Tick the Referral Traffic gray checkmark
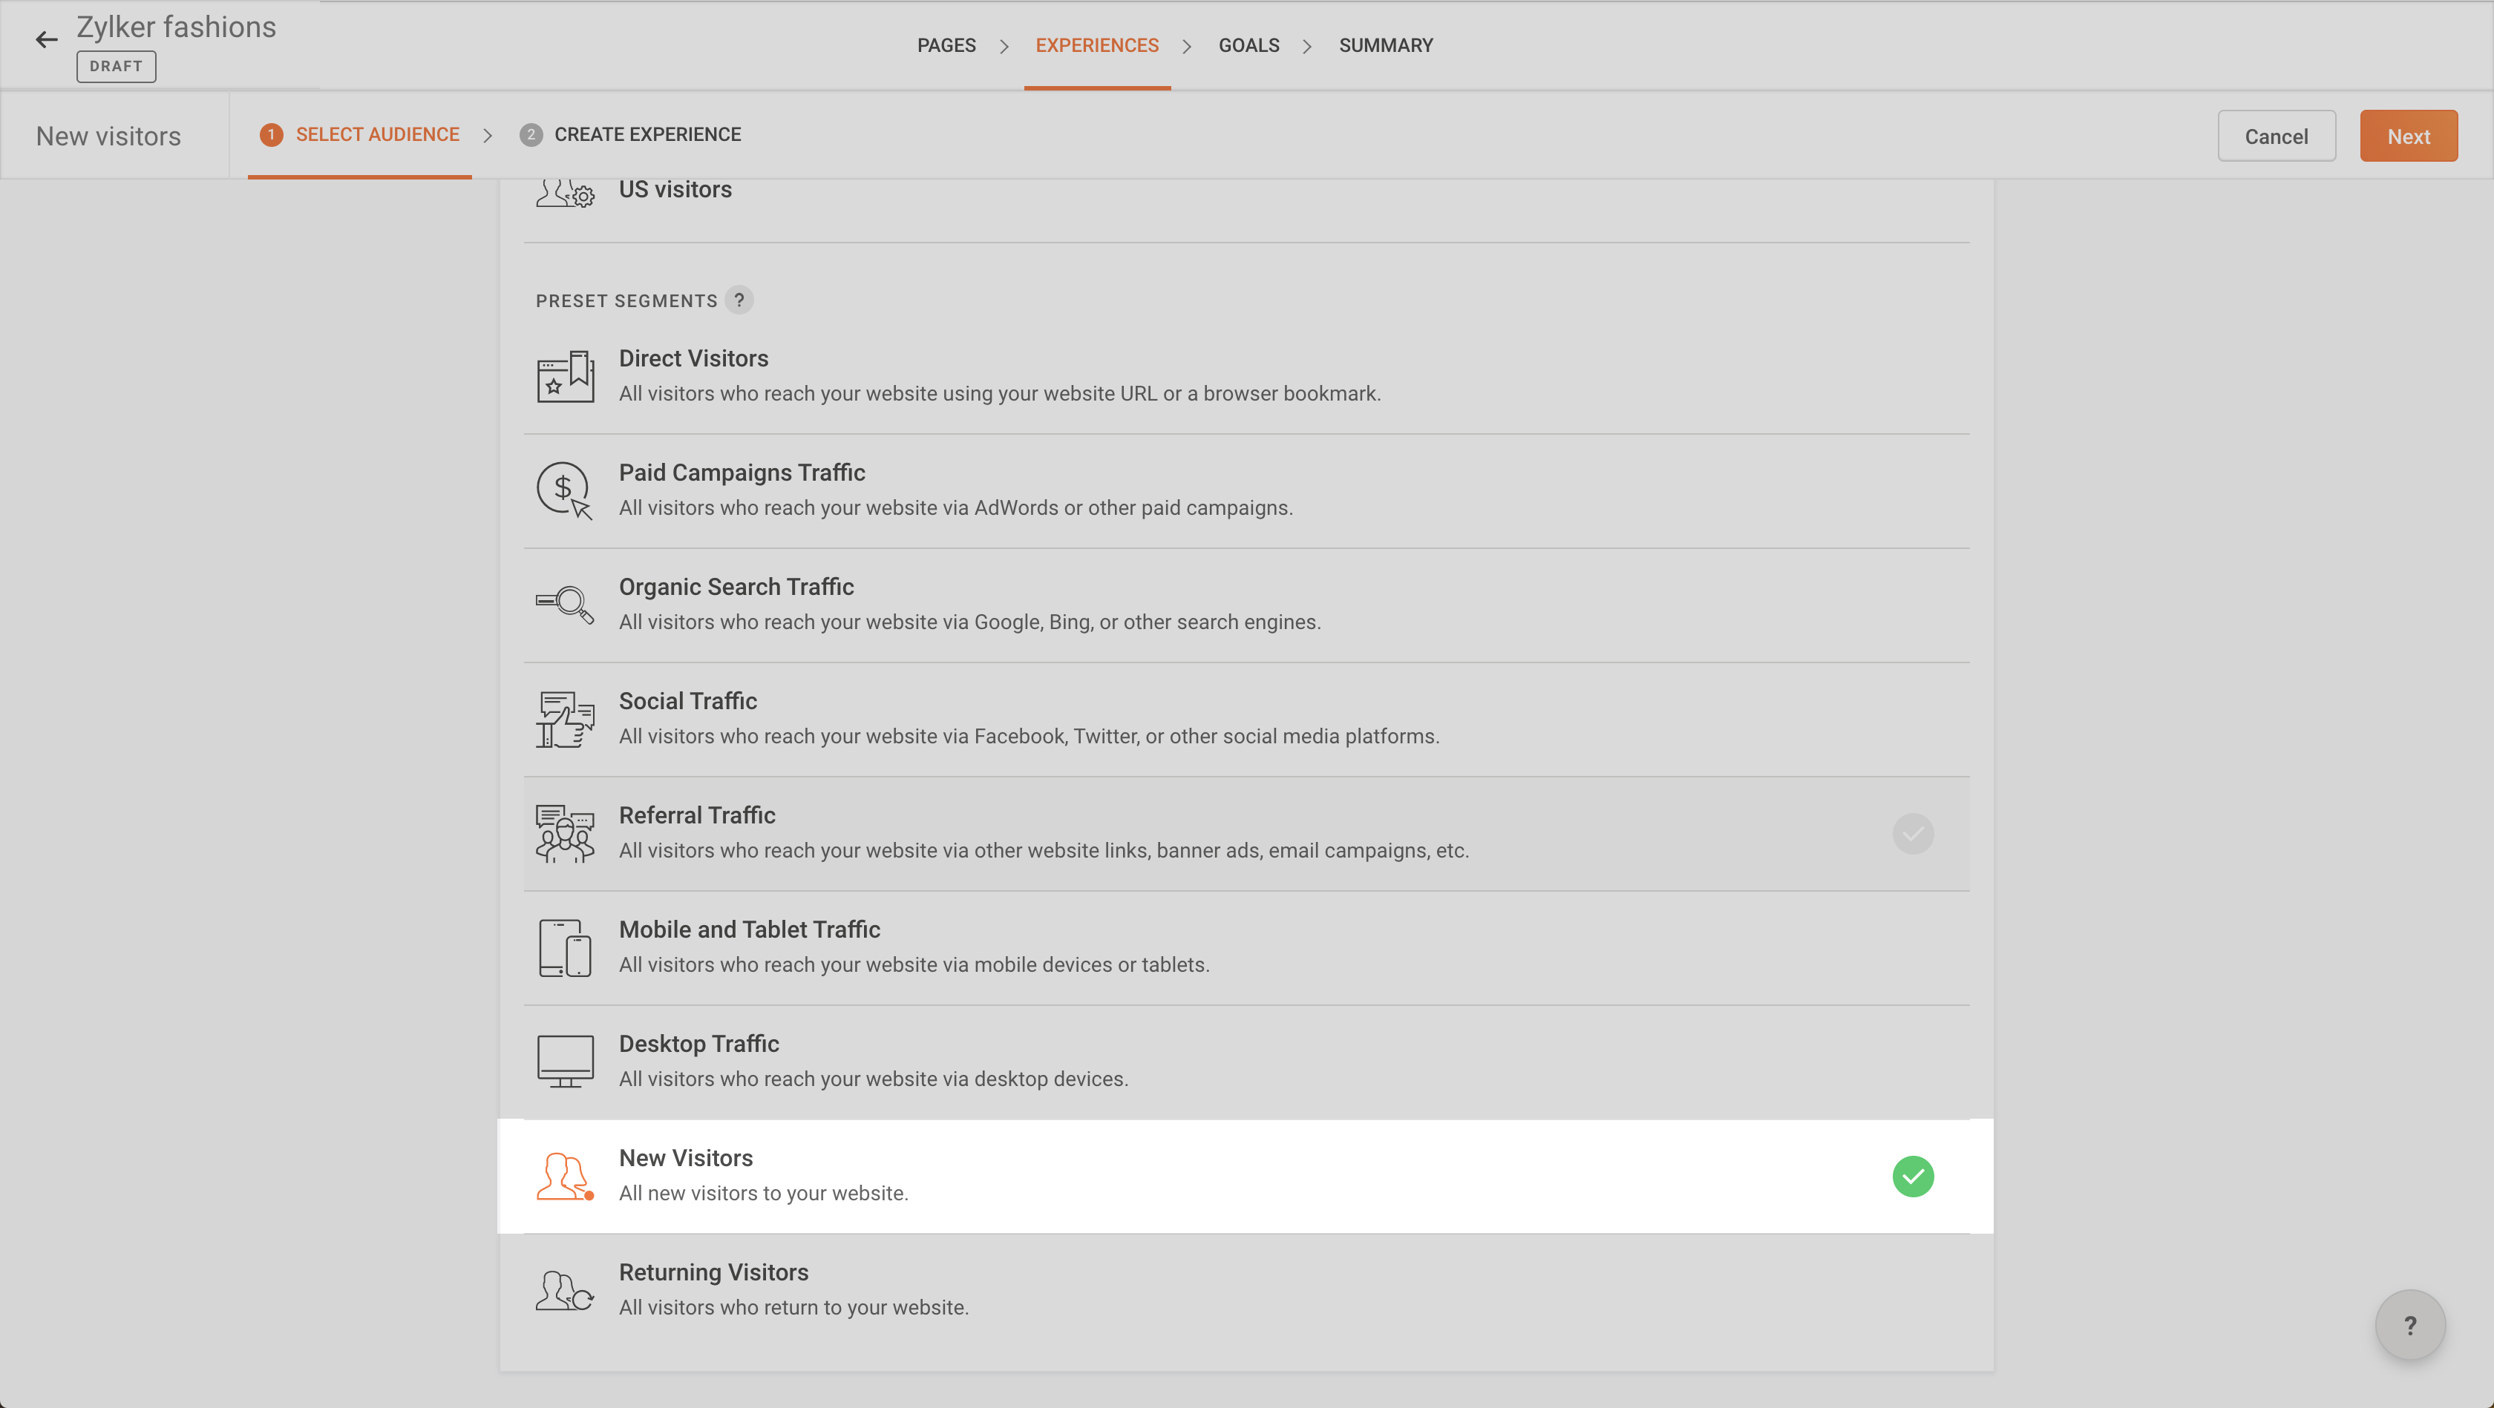Image resolution: width=2494 pixels, height=1408 pixels. (1913, 833)
